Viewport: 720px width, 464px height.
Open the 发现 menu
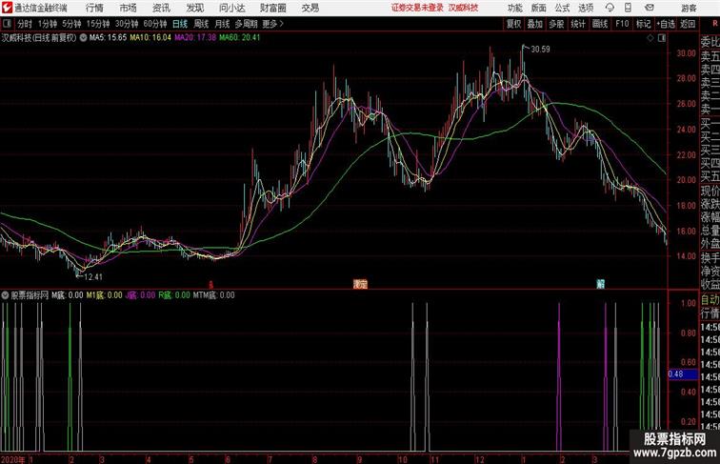tap(195, 8)
